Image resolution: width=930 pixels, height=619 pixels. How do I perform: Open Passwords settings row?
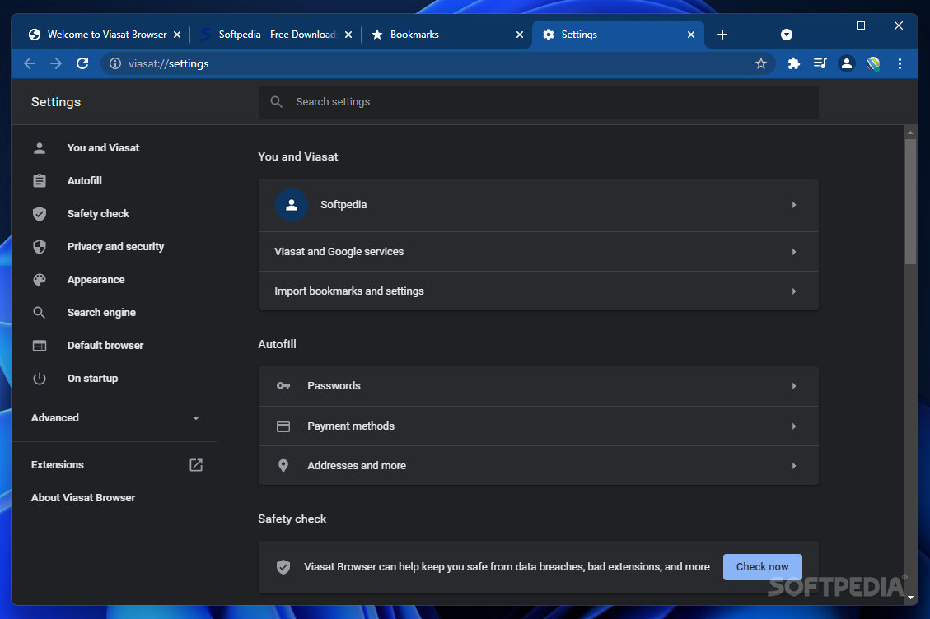(539, 386)
